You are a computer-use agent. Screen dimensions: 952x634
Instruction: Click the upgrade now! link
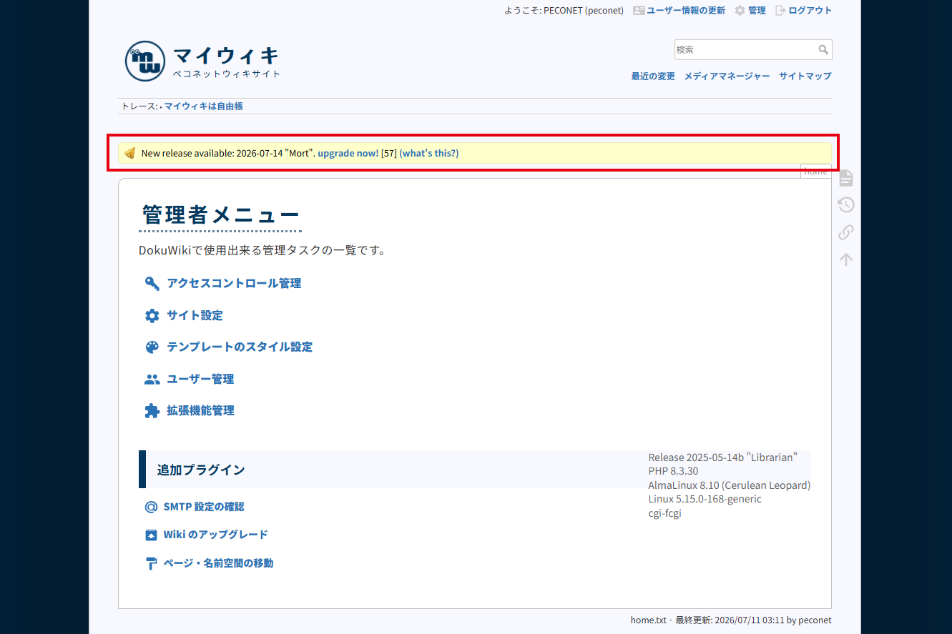(348, 153)
